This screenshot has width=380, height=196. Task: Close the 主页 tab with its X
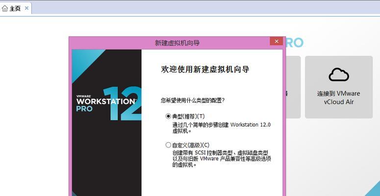pos(26,8)
